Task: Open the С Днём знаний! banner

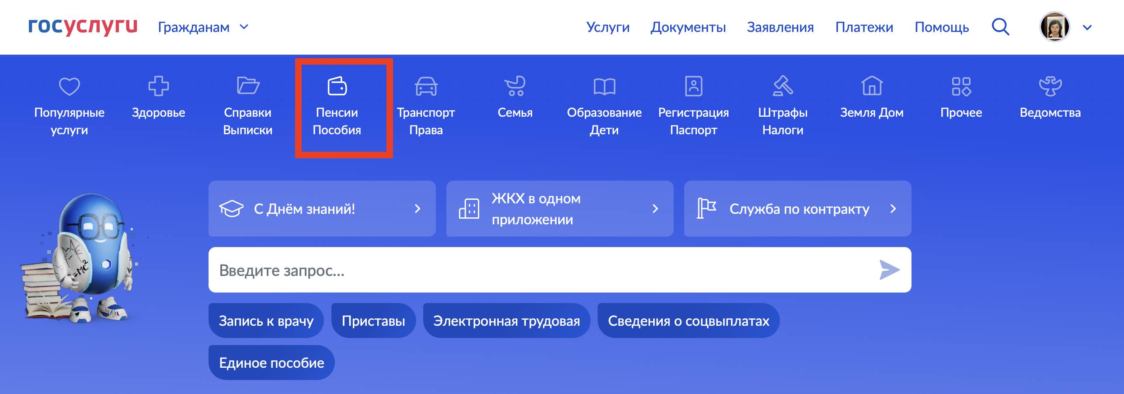Action: click(322, 209)
